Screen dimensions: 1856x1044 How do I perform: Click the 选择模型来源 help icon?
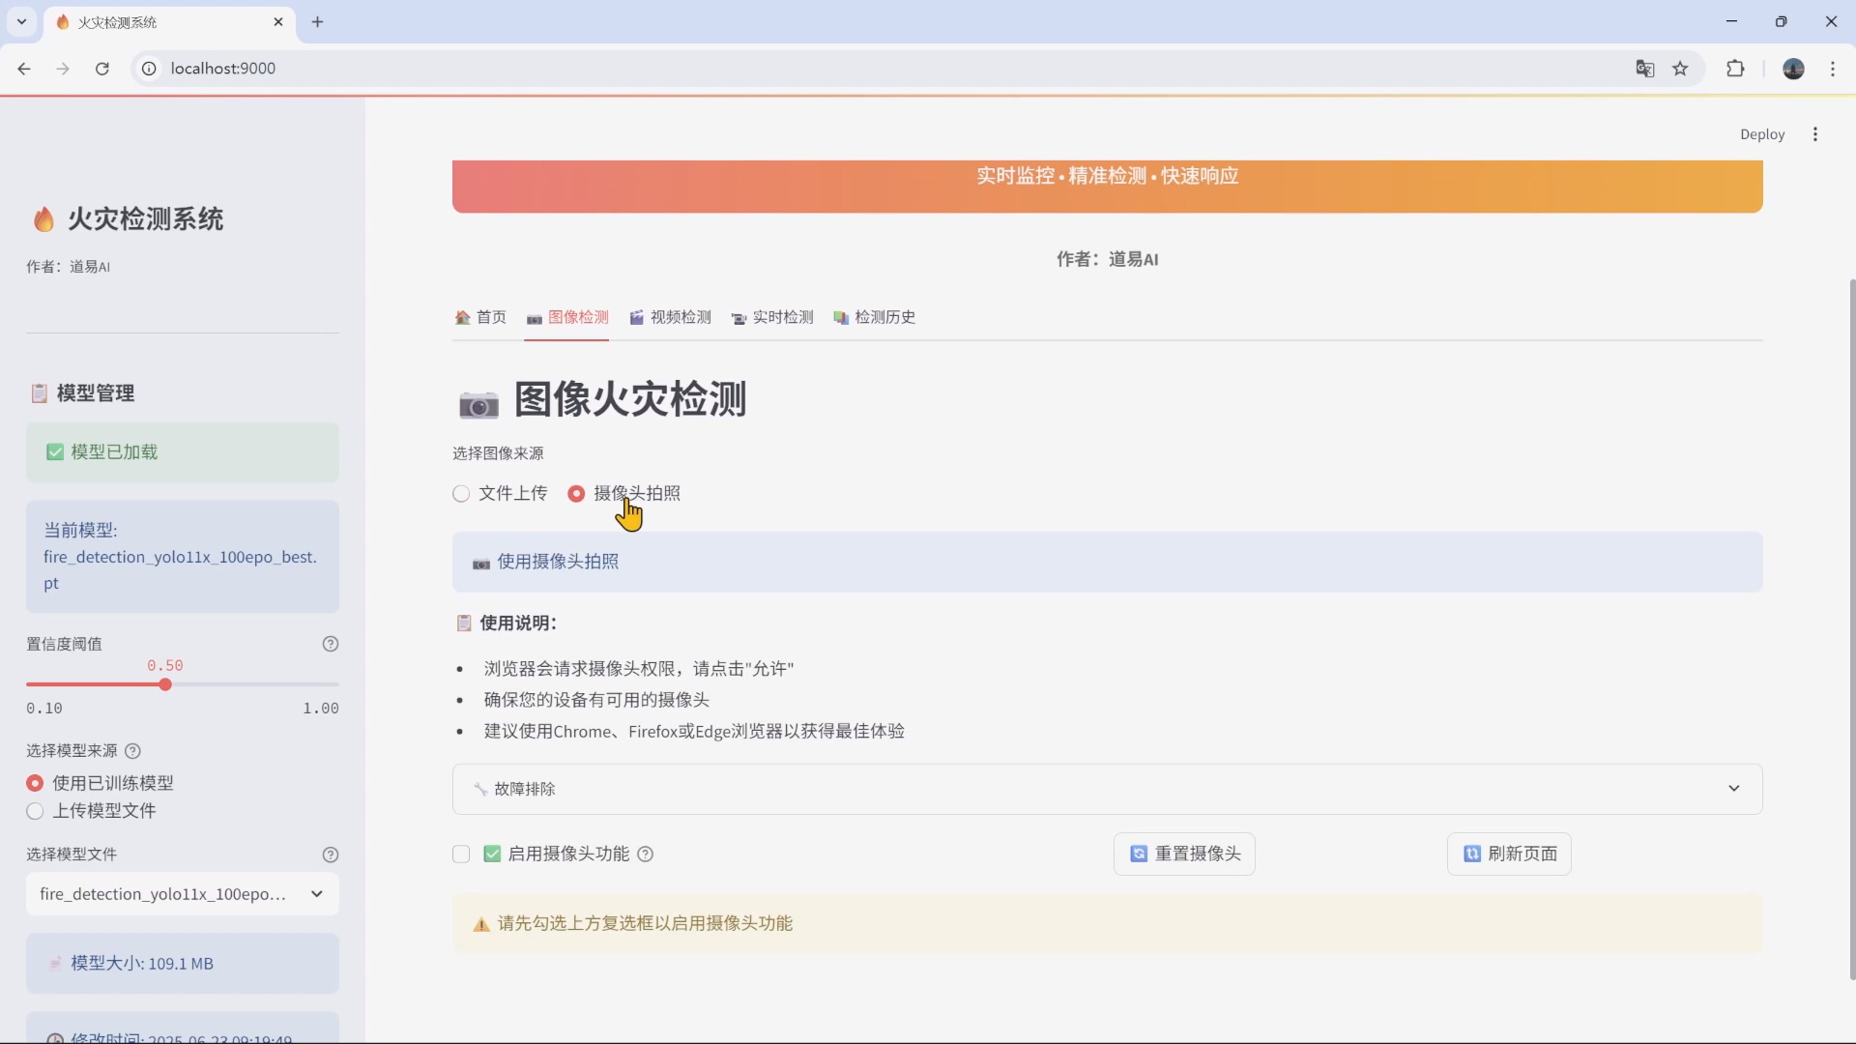[133, 751]
